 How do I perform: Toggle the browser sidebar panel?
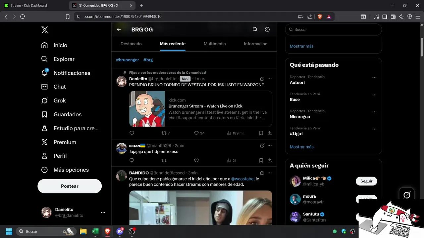pos(385,17)
